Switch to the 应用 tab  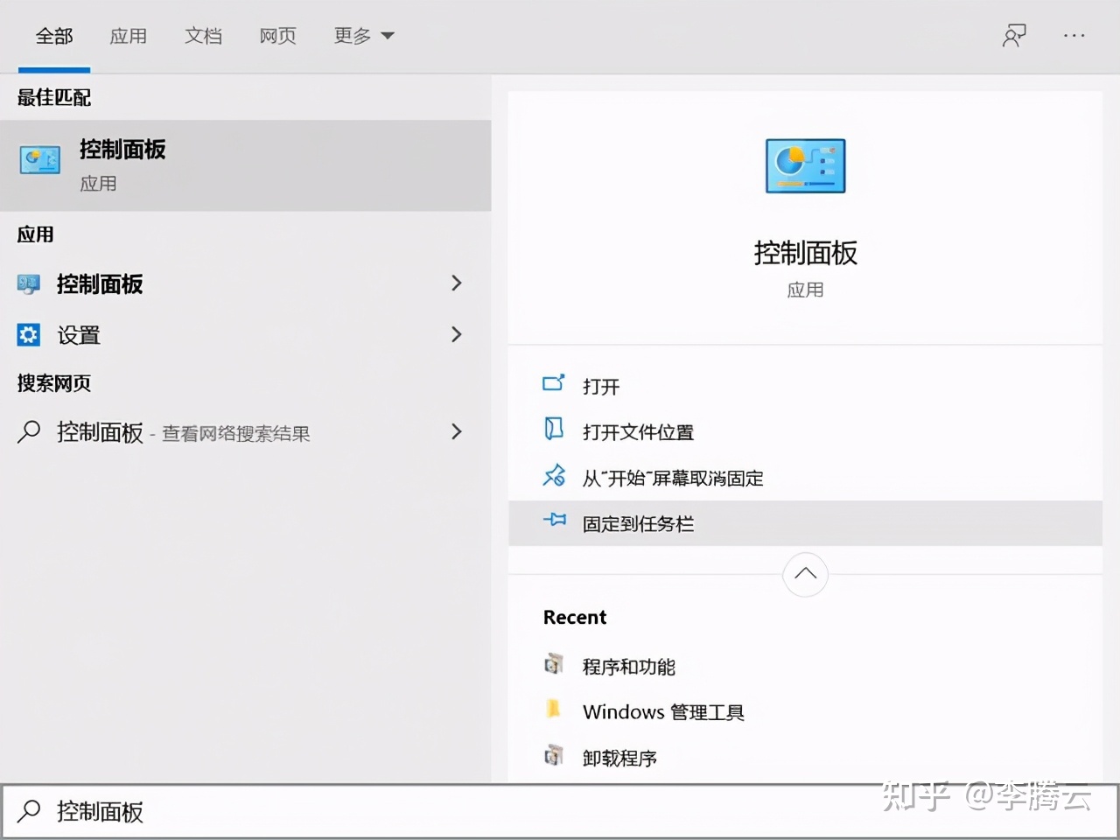(x=129, y=36)
